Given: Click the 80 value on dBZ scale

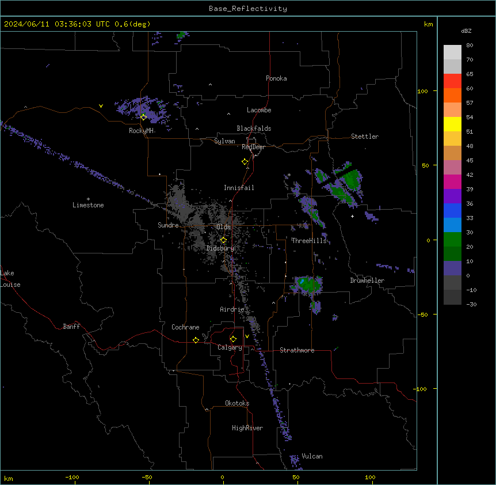Looking at the screenshot, I should coord(470,46).
